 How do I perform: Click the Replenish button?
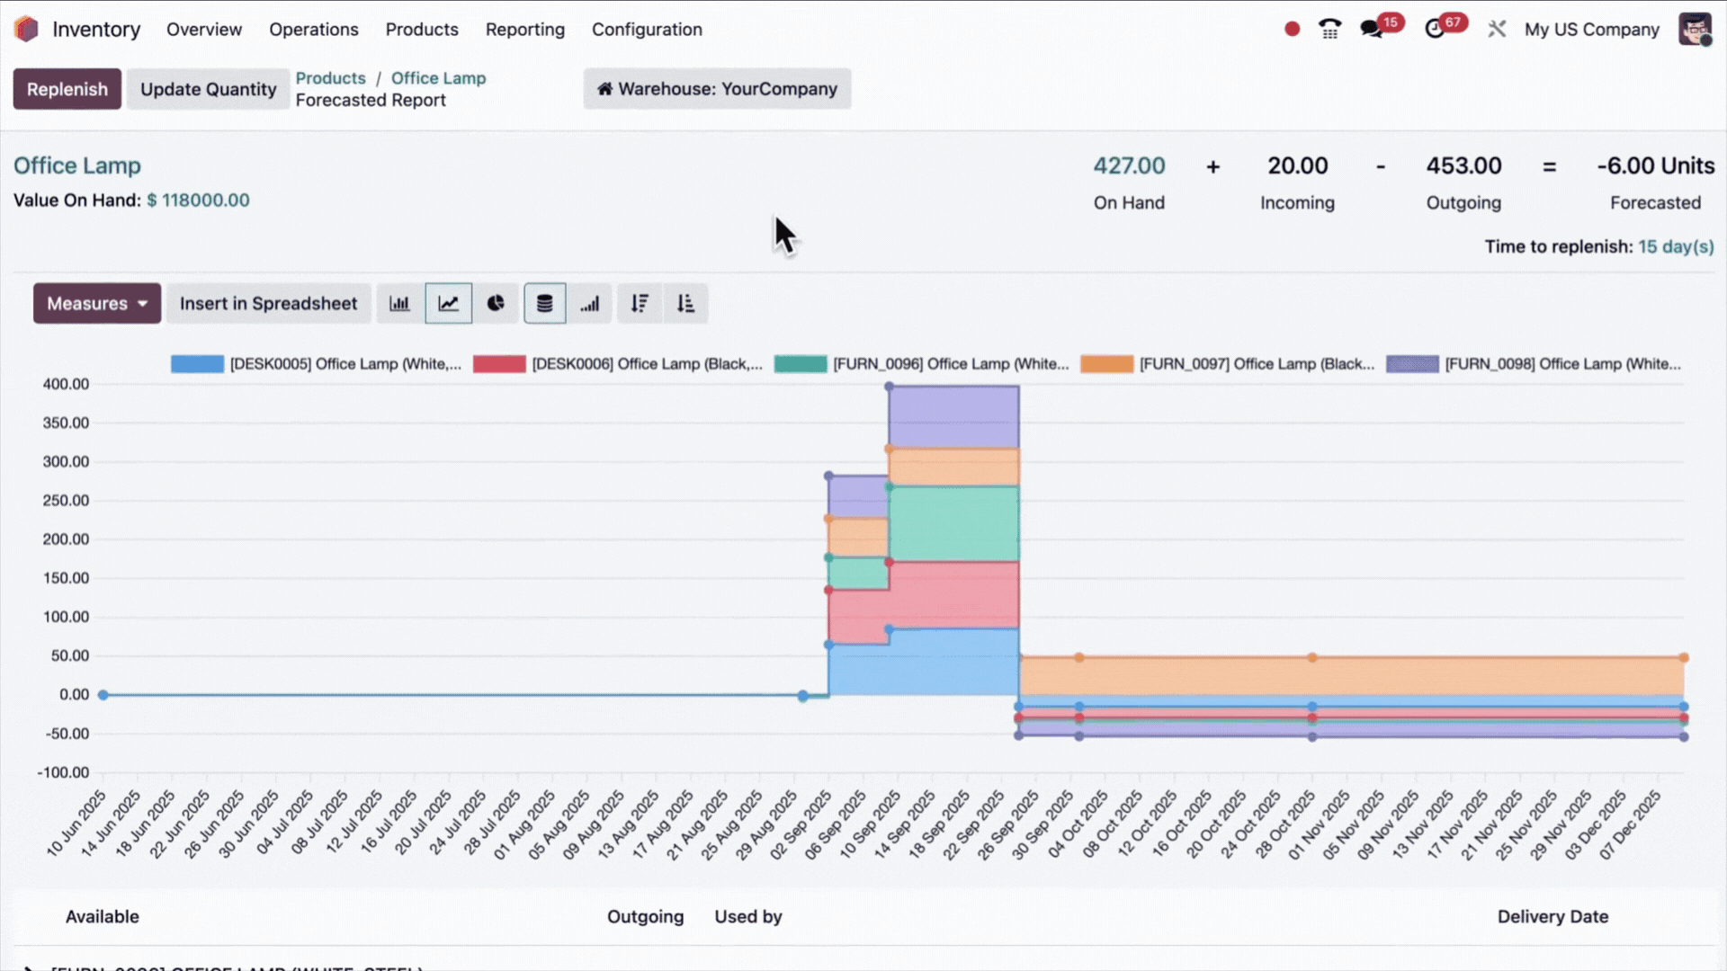[67, 89]
